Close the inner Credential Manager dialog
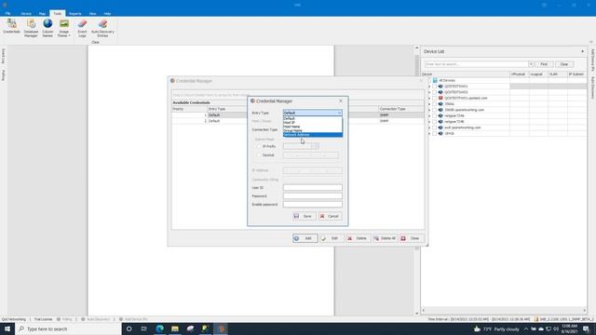 pos(341,101)
